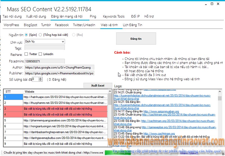This screenshot has width=225, height=156.
Task: Maximize the Mass SEO Content window
Action: [x=212, y=4]
